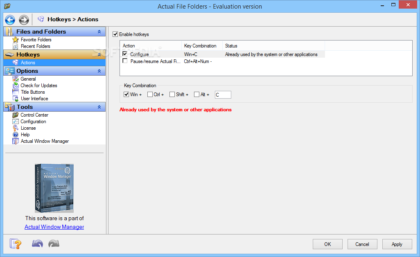Select Actions under Hotkeys
Viewport: 420px width, 257px height.
[28, 63]
